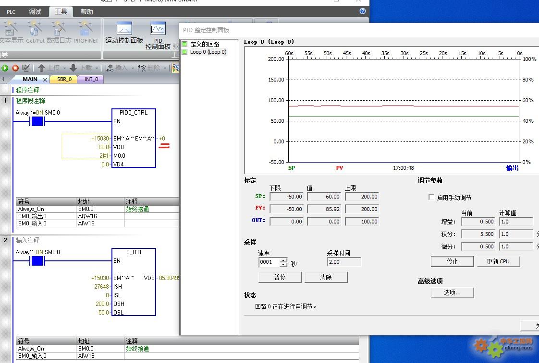This screenshot has width=539, height=363.
Task: Click the 停止 auto-tune button
Action: (x=452, y=261)
